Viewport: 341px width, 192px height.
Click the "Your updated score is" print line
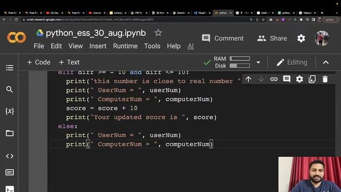click(x=141, y=117)
